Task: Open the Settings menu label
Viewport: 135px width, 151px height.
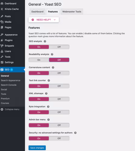Action: pos(9,62)
